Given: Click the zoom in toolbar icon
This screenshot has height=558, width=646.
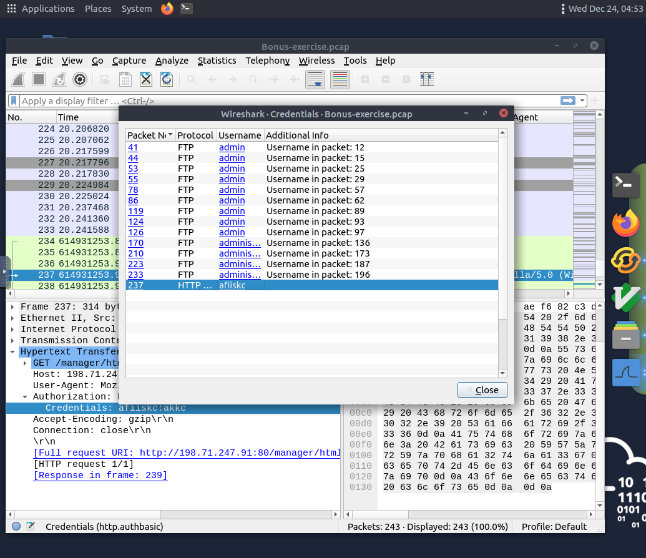Looking at the screenshot, I should [365, 79].
